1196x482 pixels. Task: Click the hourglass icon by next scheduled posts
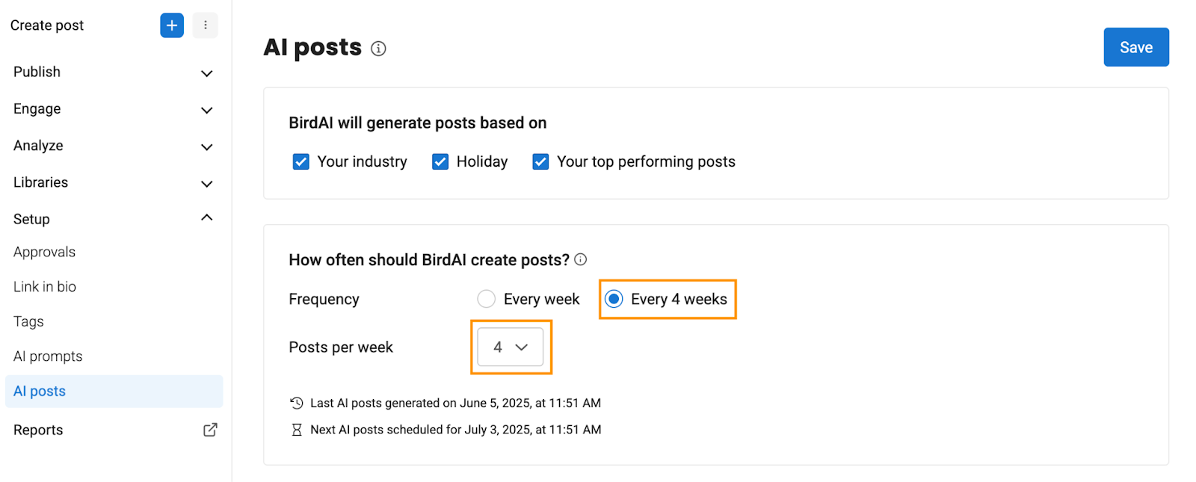297,430
